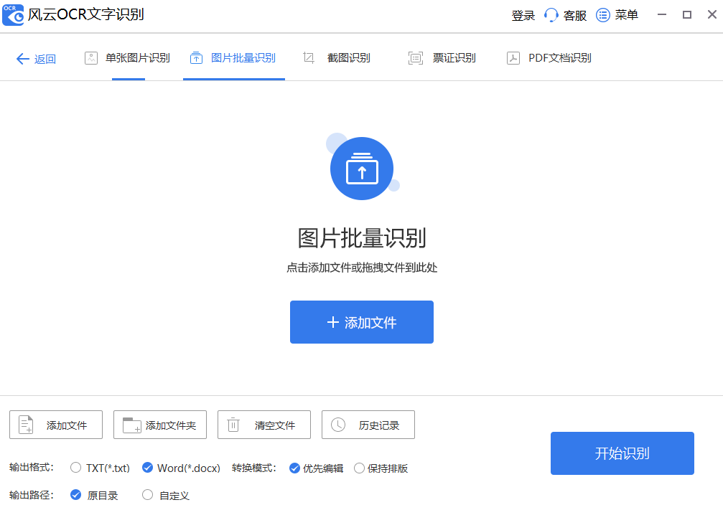
Task: Open 历史记录 history
Action: coord(368,425)
